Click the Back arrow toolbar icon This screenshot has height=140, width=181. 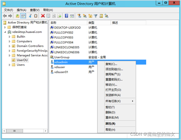5,16
